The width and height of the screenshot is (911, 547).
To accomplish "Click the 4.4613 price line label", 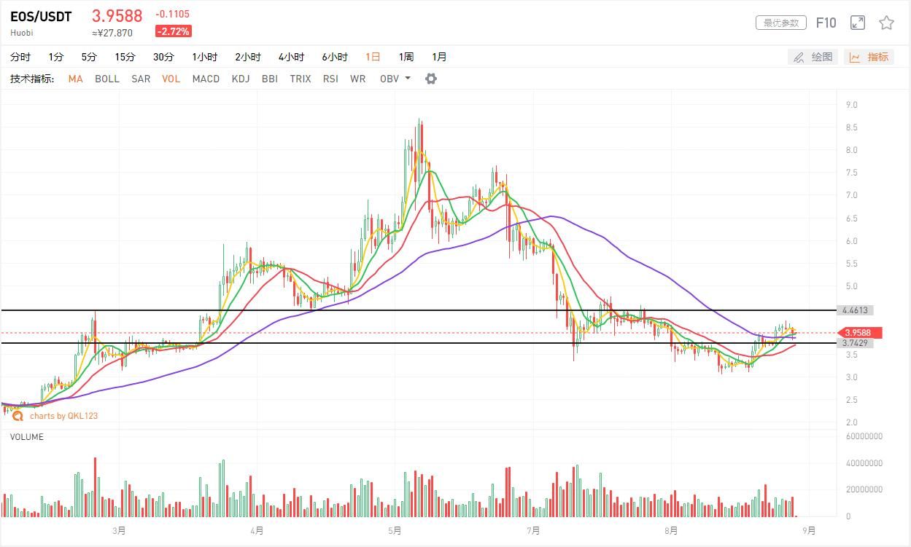I will tap(854, 310).
